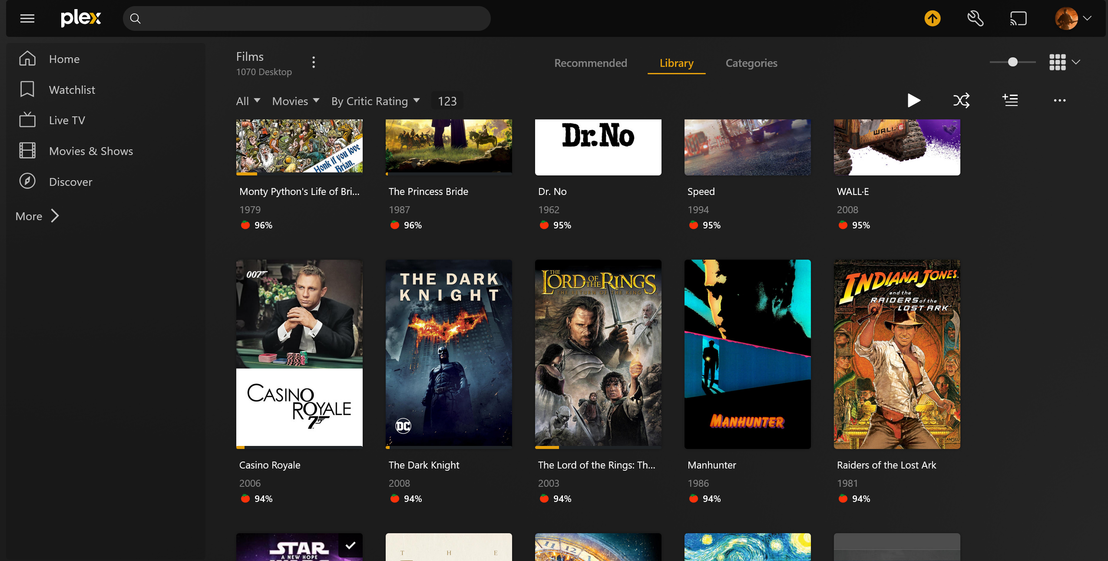Click the orange upload activity icon
The image size is (1108, 561).
pyautogui.click(x=932, y=18)
